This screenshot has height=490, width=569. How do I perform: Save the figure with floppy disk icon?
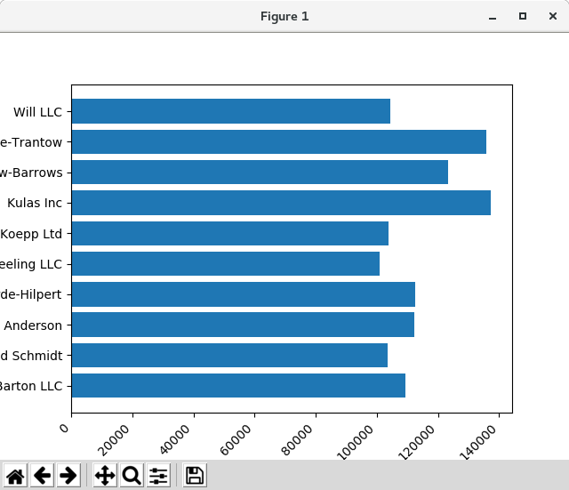pos(195,476)
